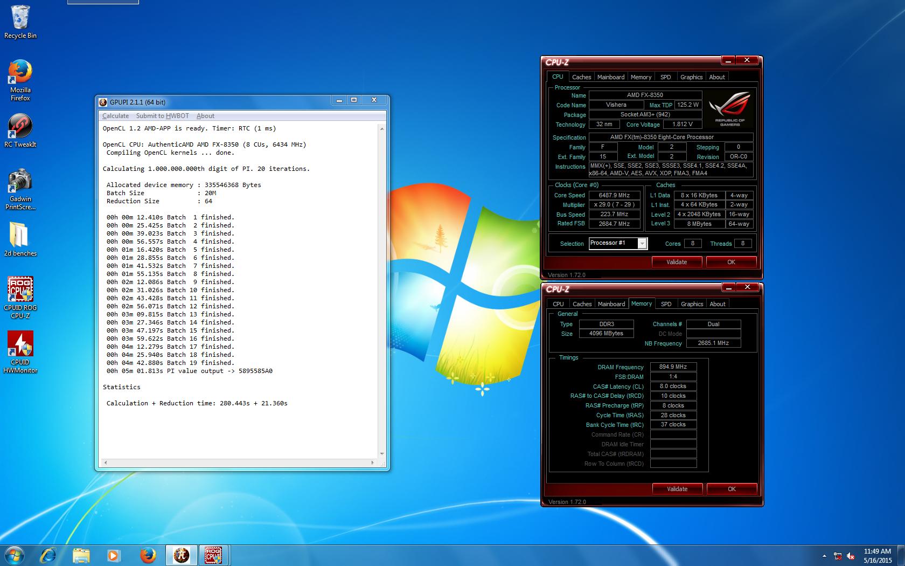This screenshot has width=905, height=566.
Task: Click the processor name field AMD FX-8350
Action: pyautogui.click(x=645, y=95)
